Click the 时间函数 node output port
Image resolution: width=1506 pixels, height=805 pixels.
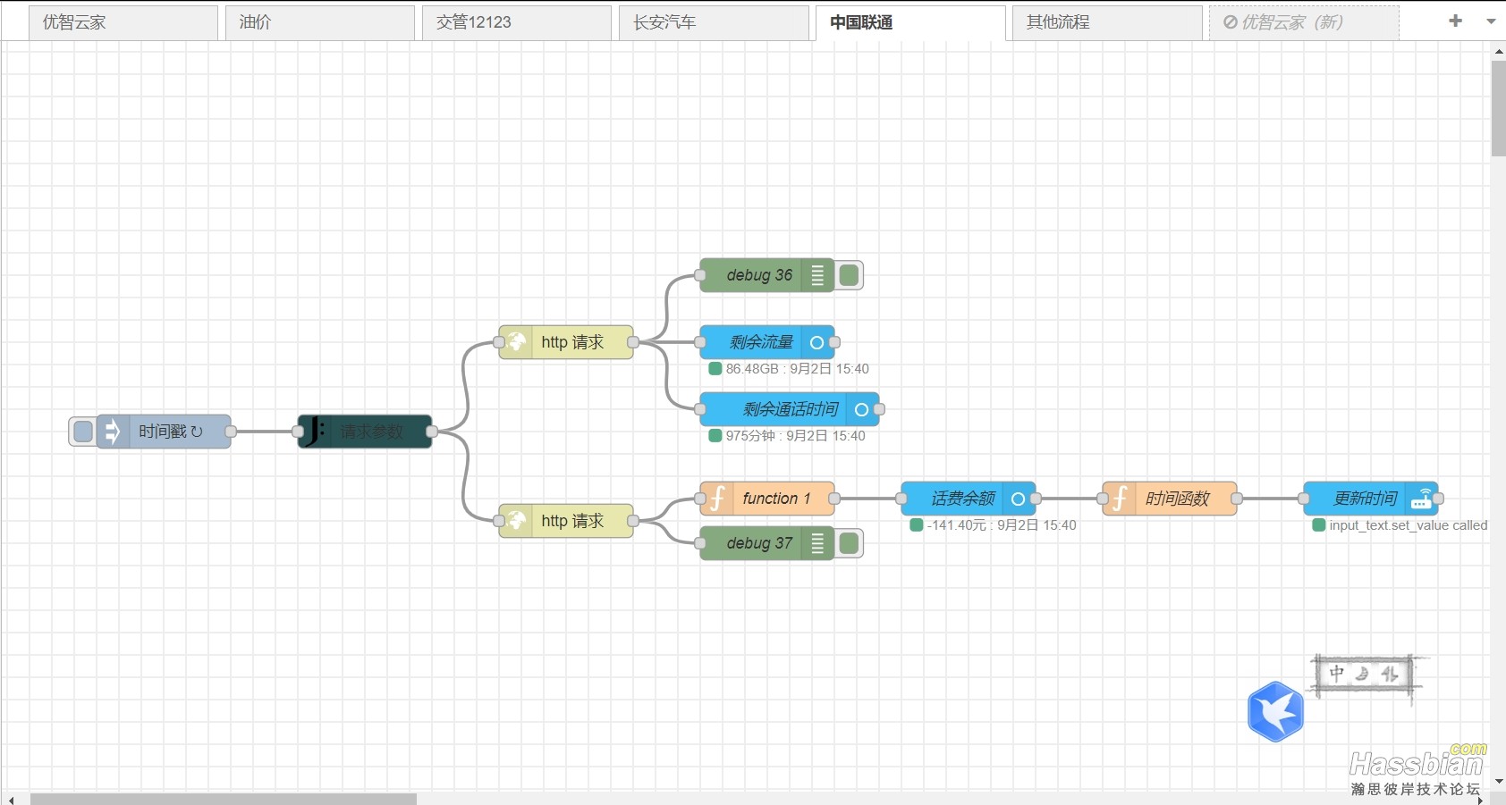1237,499
